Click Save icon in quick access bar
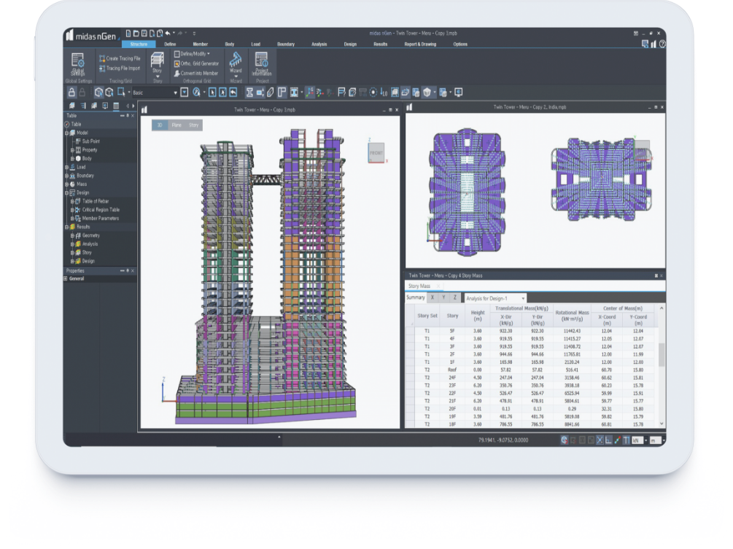 tap(144, 34)
